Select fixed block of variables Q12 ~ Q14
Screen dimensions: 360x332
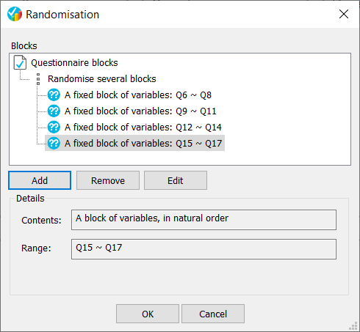(x=143, y=128)
